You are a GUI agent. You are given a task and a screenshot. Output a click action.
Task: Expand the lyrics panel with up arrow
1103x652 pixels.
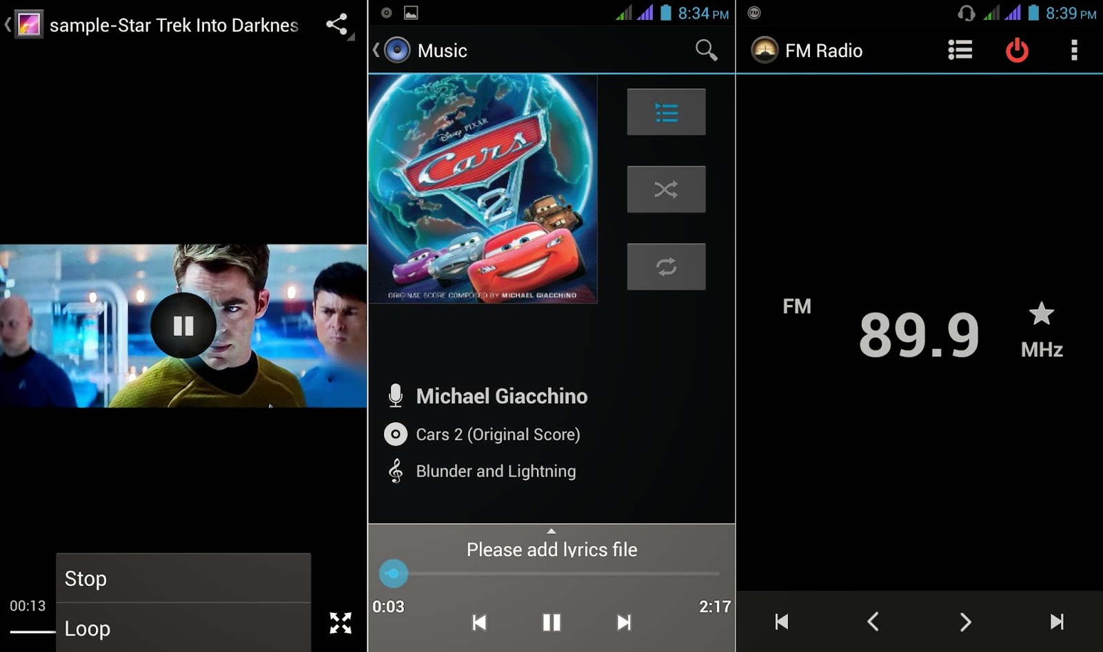click(x=551, y=531)
